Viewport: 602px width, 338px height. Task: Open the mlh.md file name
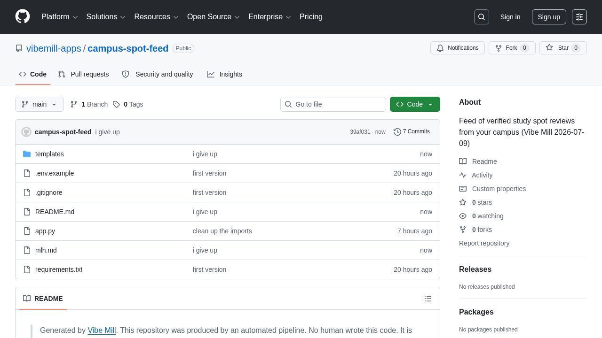pos(46,250)
